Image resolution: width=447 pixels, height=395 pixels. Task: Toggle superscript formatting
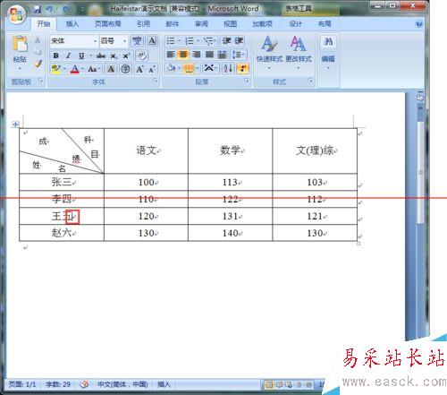(x=126, y=56)
